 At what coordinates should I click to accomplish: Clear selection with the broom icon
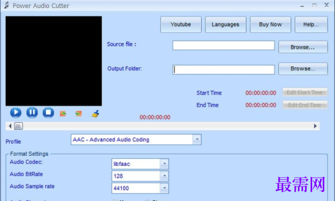click(95, 113)
